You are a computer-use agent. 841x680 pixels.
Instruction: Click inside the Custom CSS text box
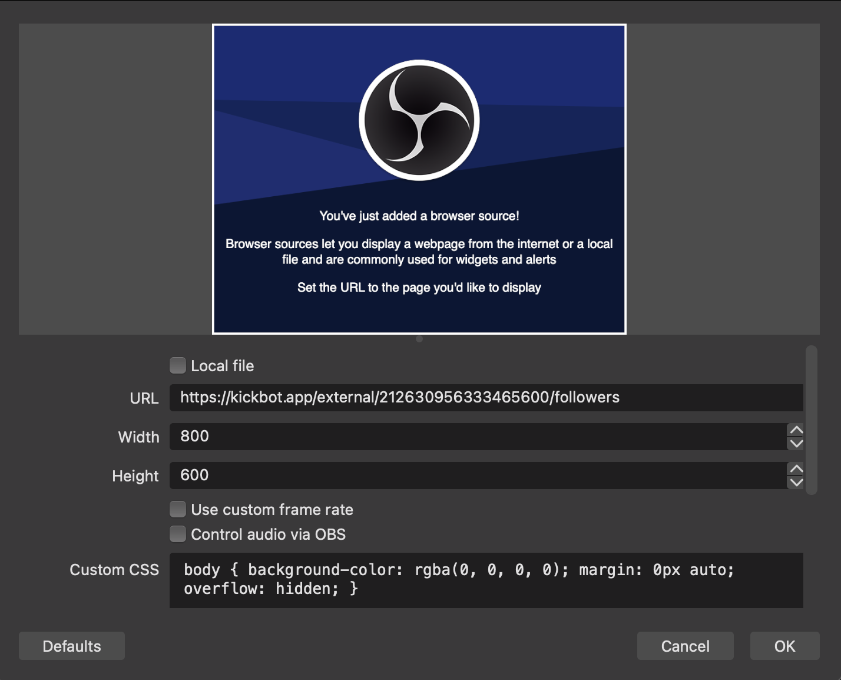click(486, 580)
